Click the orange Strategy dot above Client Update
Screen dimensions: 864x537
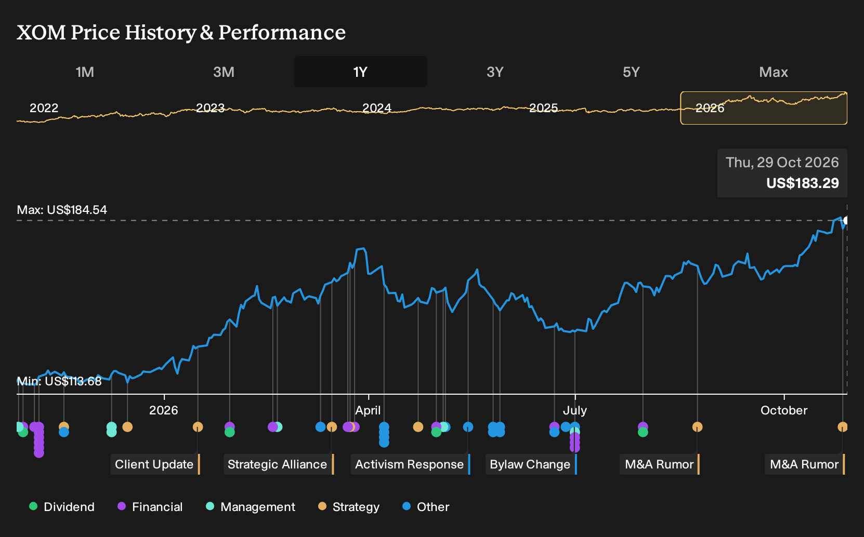(x=198, y=427)
